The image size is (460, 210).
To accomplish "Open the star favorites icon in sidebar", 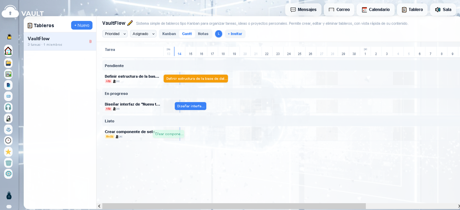I will tap(8, 152).
